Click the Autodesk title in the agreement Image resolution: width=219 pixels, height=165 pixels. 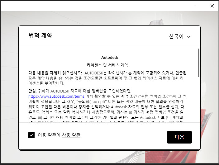pos(110,58)
